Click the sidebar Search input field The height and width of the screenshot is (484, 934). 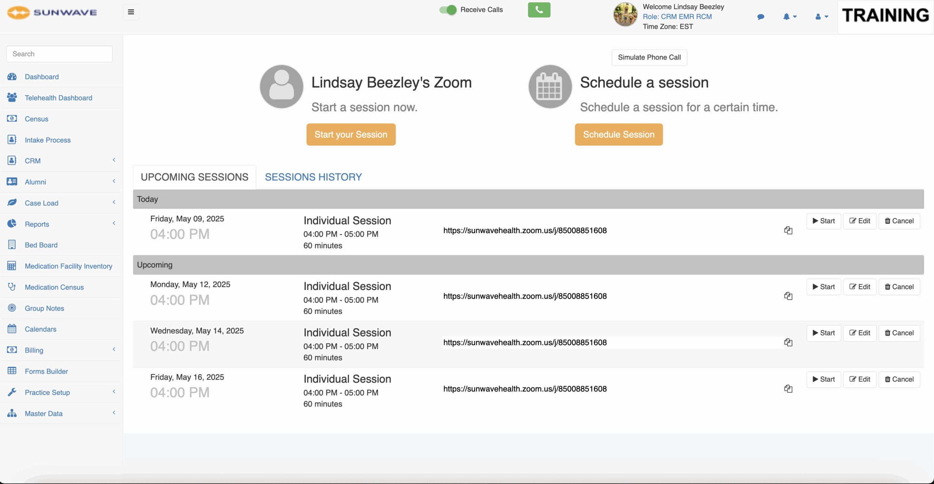click(x=59, y=54)
